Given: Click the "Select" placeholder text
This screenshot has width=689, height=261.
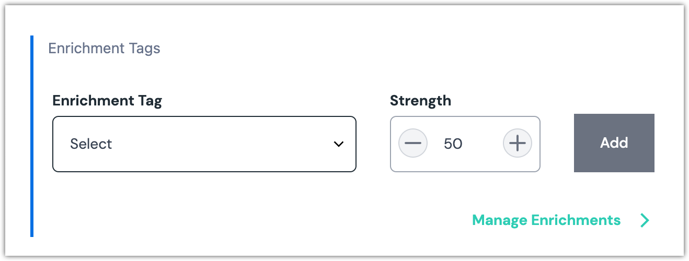Looking at the screenshot, I should point(91,144).
